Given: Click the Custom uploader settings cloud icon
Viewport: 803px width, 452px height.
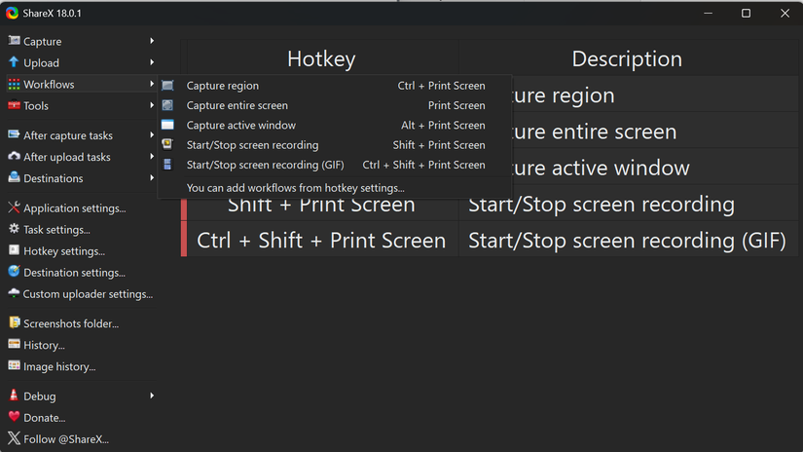Looking at the screenshot, I should tap(14, 293).
